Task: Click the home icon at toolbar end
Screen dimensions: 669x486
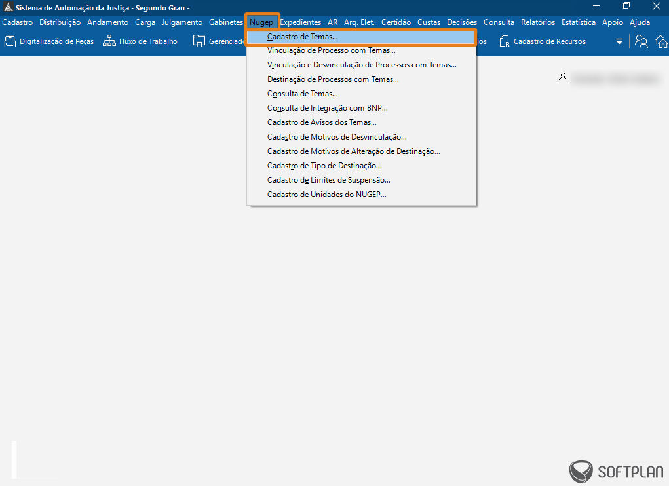Action: [662, 41]
